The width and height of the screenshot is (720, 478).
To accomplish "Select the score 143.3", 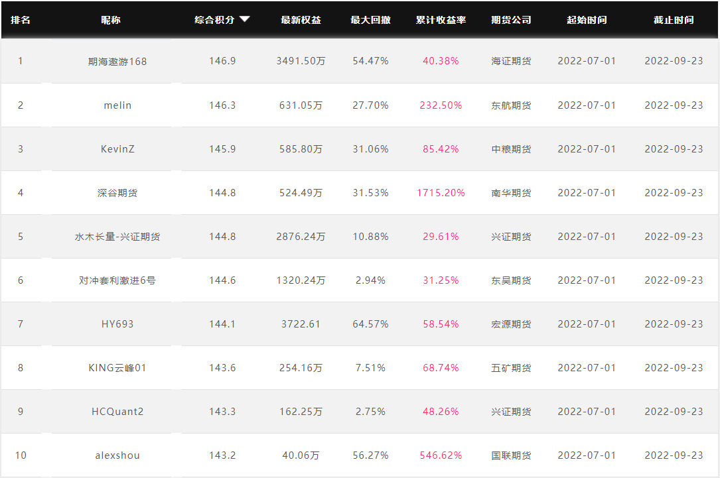I will [x=222, y=412].
